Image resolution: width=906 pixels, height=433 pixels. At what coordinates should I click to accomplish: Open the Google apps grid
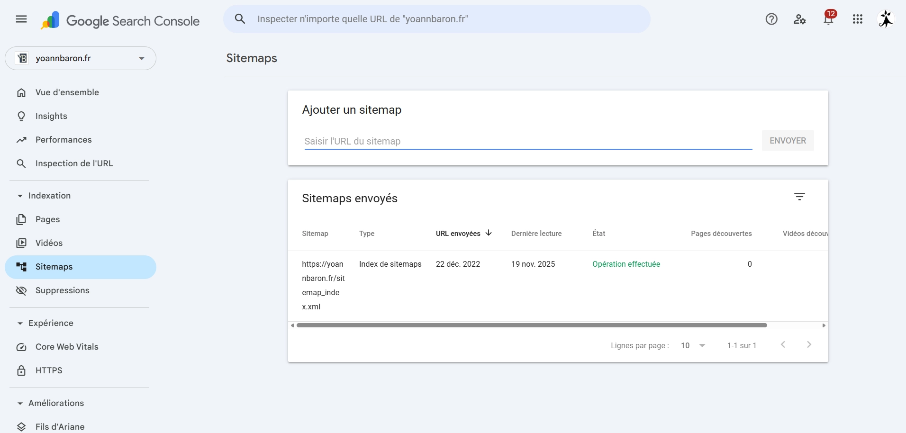pos(858,19)
